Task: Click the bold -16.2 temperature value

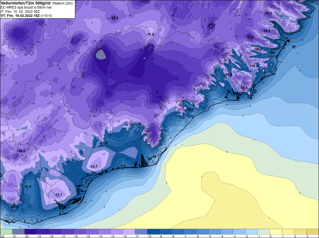Action: click(x=266, y=31)
